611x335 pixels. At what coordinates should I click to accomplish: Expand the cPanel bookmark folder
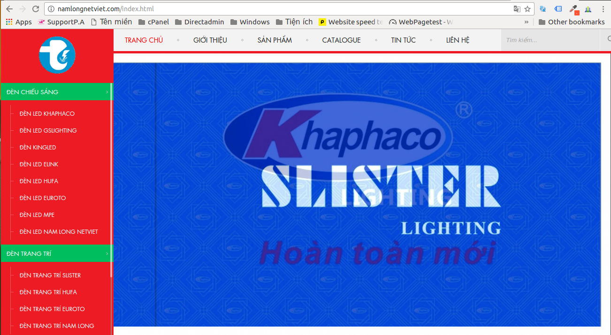[x=154, y=22]
